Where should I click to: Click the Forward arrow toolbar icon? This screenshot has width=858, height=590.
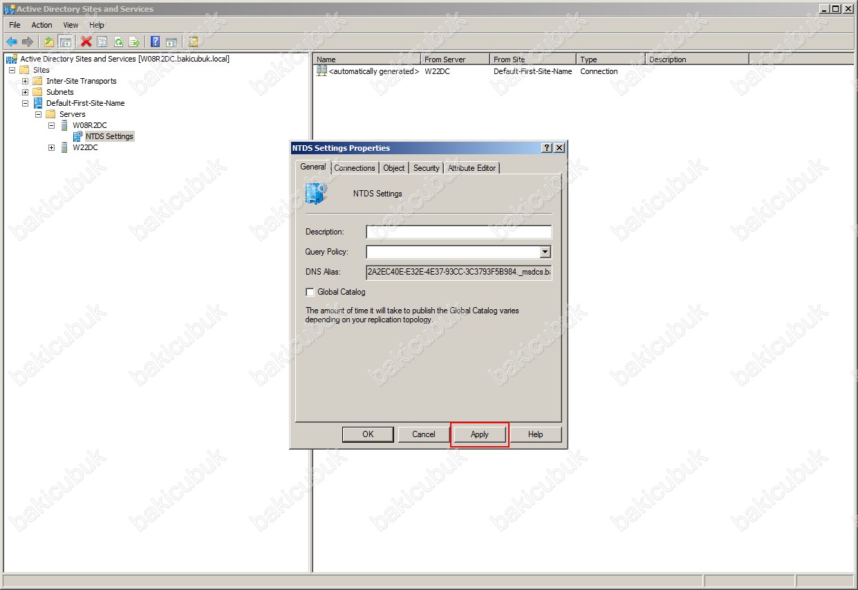point(28,42)
